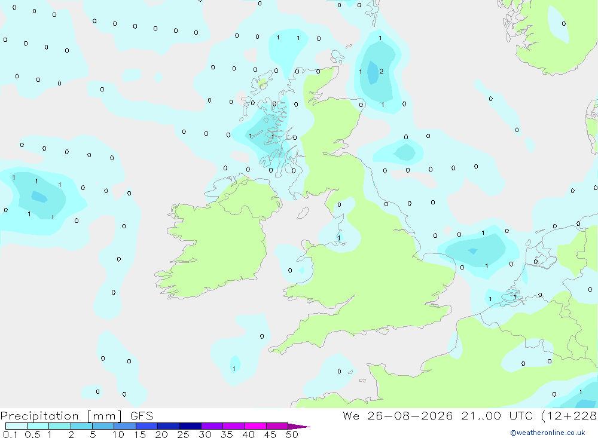598x438 pixels.
Task: Select the '5' legend scale label
Action: pos(93,434)
